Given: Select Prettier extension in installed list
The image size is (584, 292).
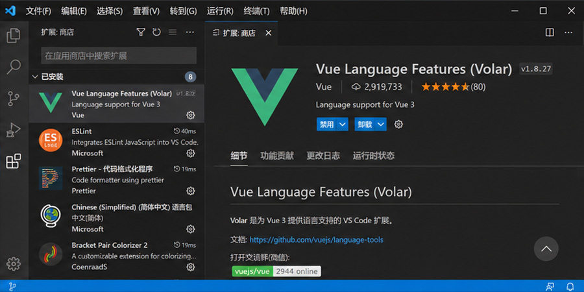Looking at the screenshot, I should click(x=117, y=180).
